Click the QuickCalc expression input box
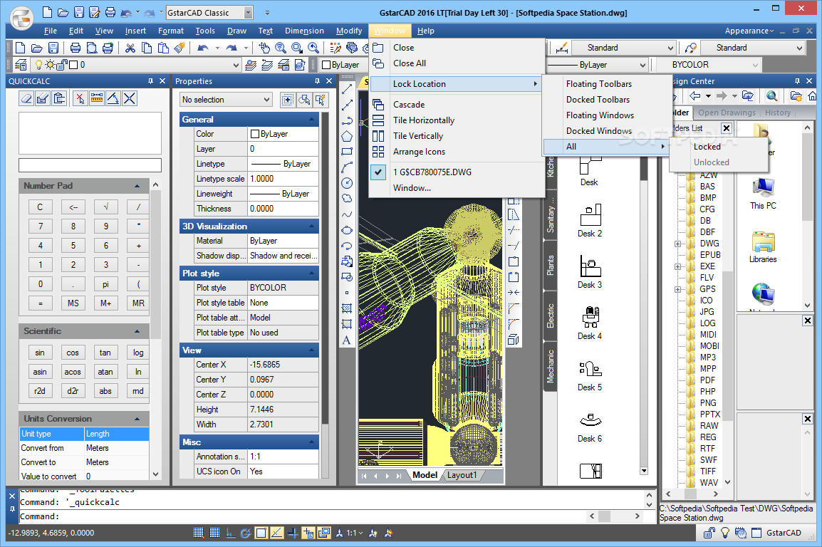The image size is (822, 547). [90, 165]
